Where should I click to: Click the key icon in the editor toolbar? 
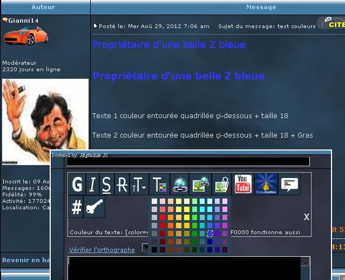point(94,207)
